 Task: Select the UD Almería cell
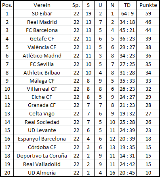42,173
